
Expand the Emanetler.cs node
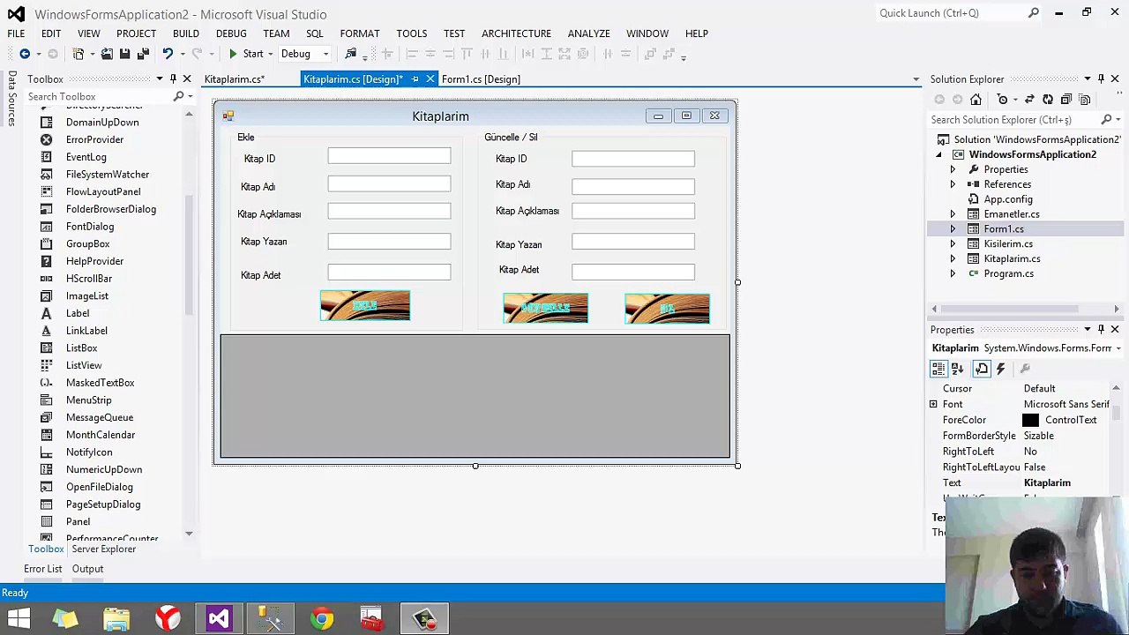coord(953,214)
